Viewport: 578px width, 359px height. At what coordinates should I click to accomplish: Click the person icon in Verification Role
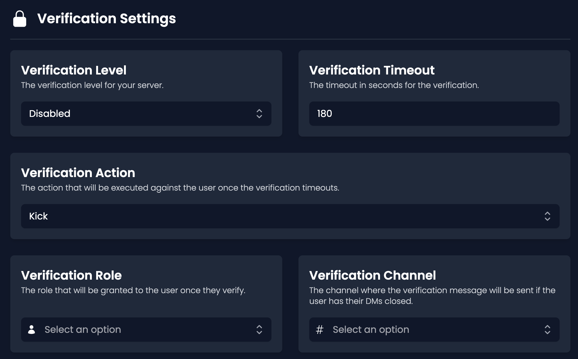click(32, 330)
